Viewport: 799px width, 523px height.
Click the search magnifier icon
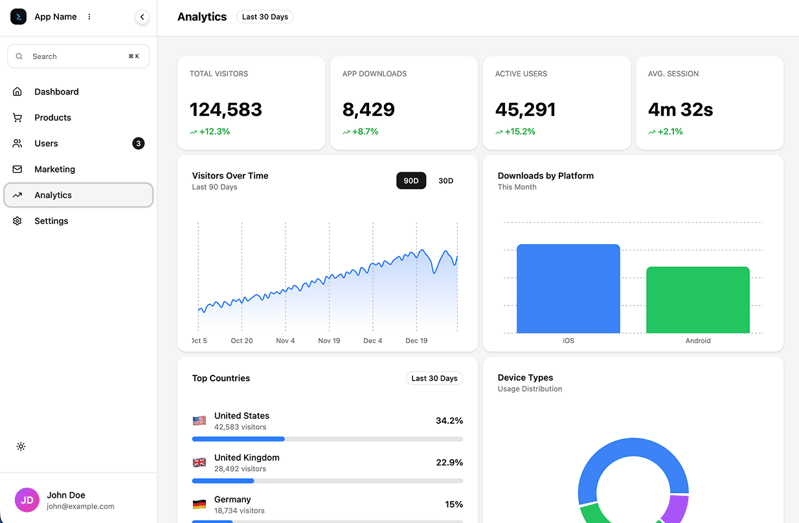tap(19, 56)
